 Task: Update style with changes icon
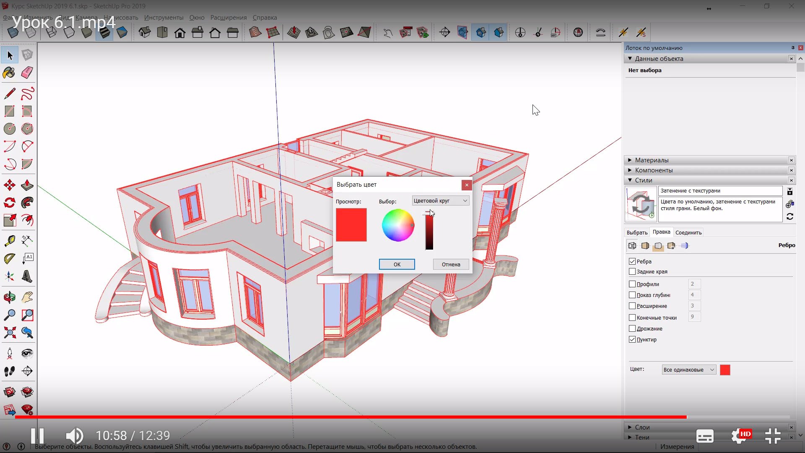790,216
